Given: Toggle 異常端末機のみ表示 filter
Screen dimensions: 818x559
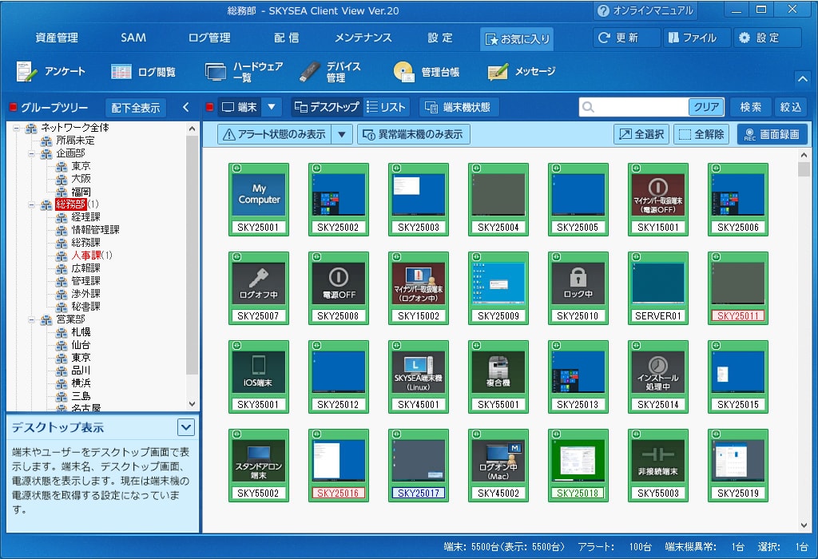Looking at the screenshot, I should click(x=414, y=134).
